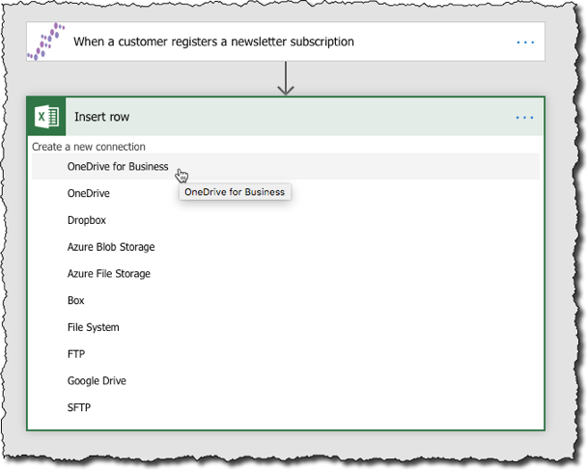Open the ellipsis menu on Insert row
The height and width of the screenshot is (470, 587).
click(524, 118)
